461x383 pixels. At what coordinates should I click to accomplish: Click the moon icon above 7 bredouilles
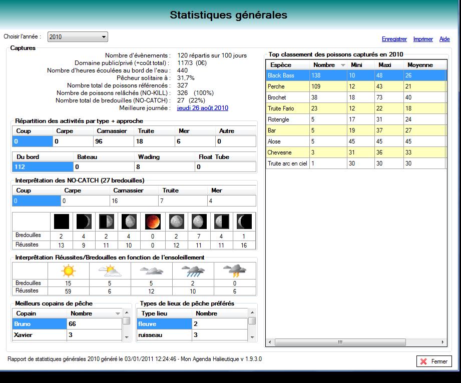pyautogui.click(x=199, y=221)
